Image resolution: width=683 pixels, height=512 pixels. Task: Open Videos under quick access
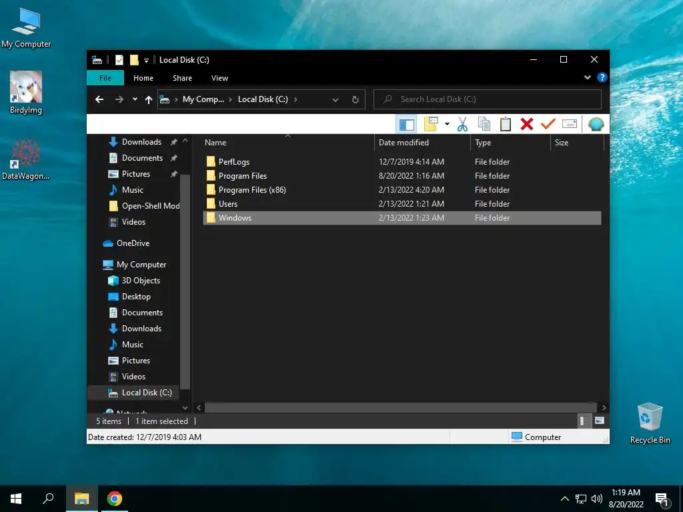133,222
